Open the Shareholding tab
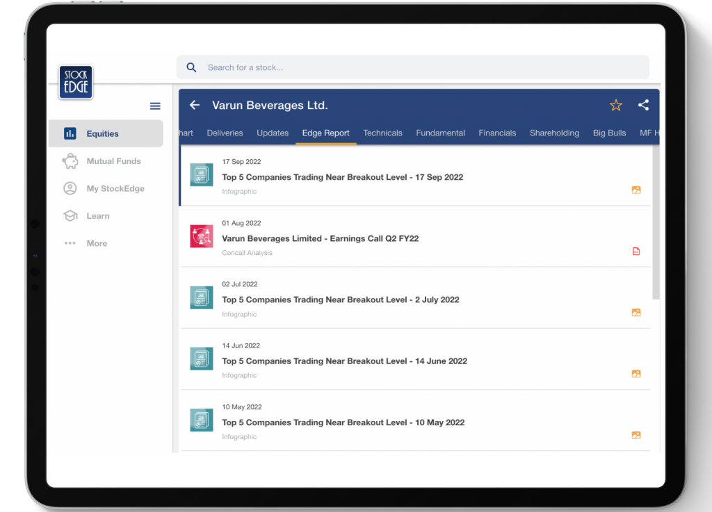This screenshot has height=512, width=712. [554, 133]
